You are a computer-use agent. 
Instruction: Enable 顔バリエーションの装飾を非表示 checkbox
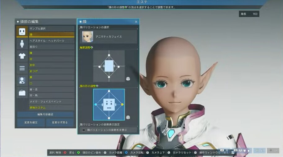tap(84, 130)
